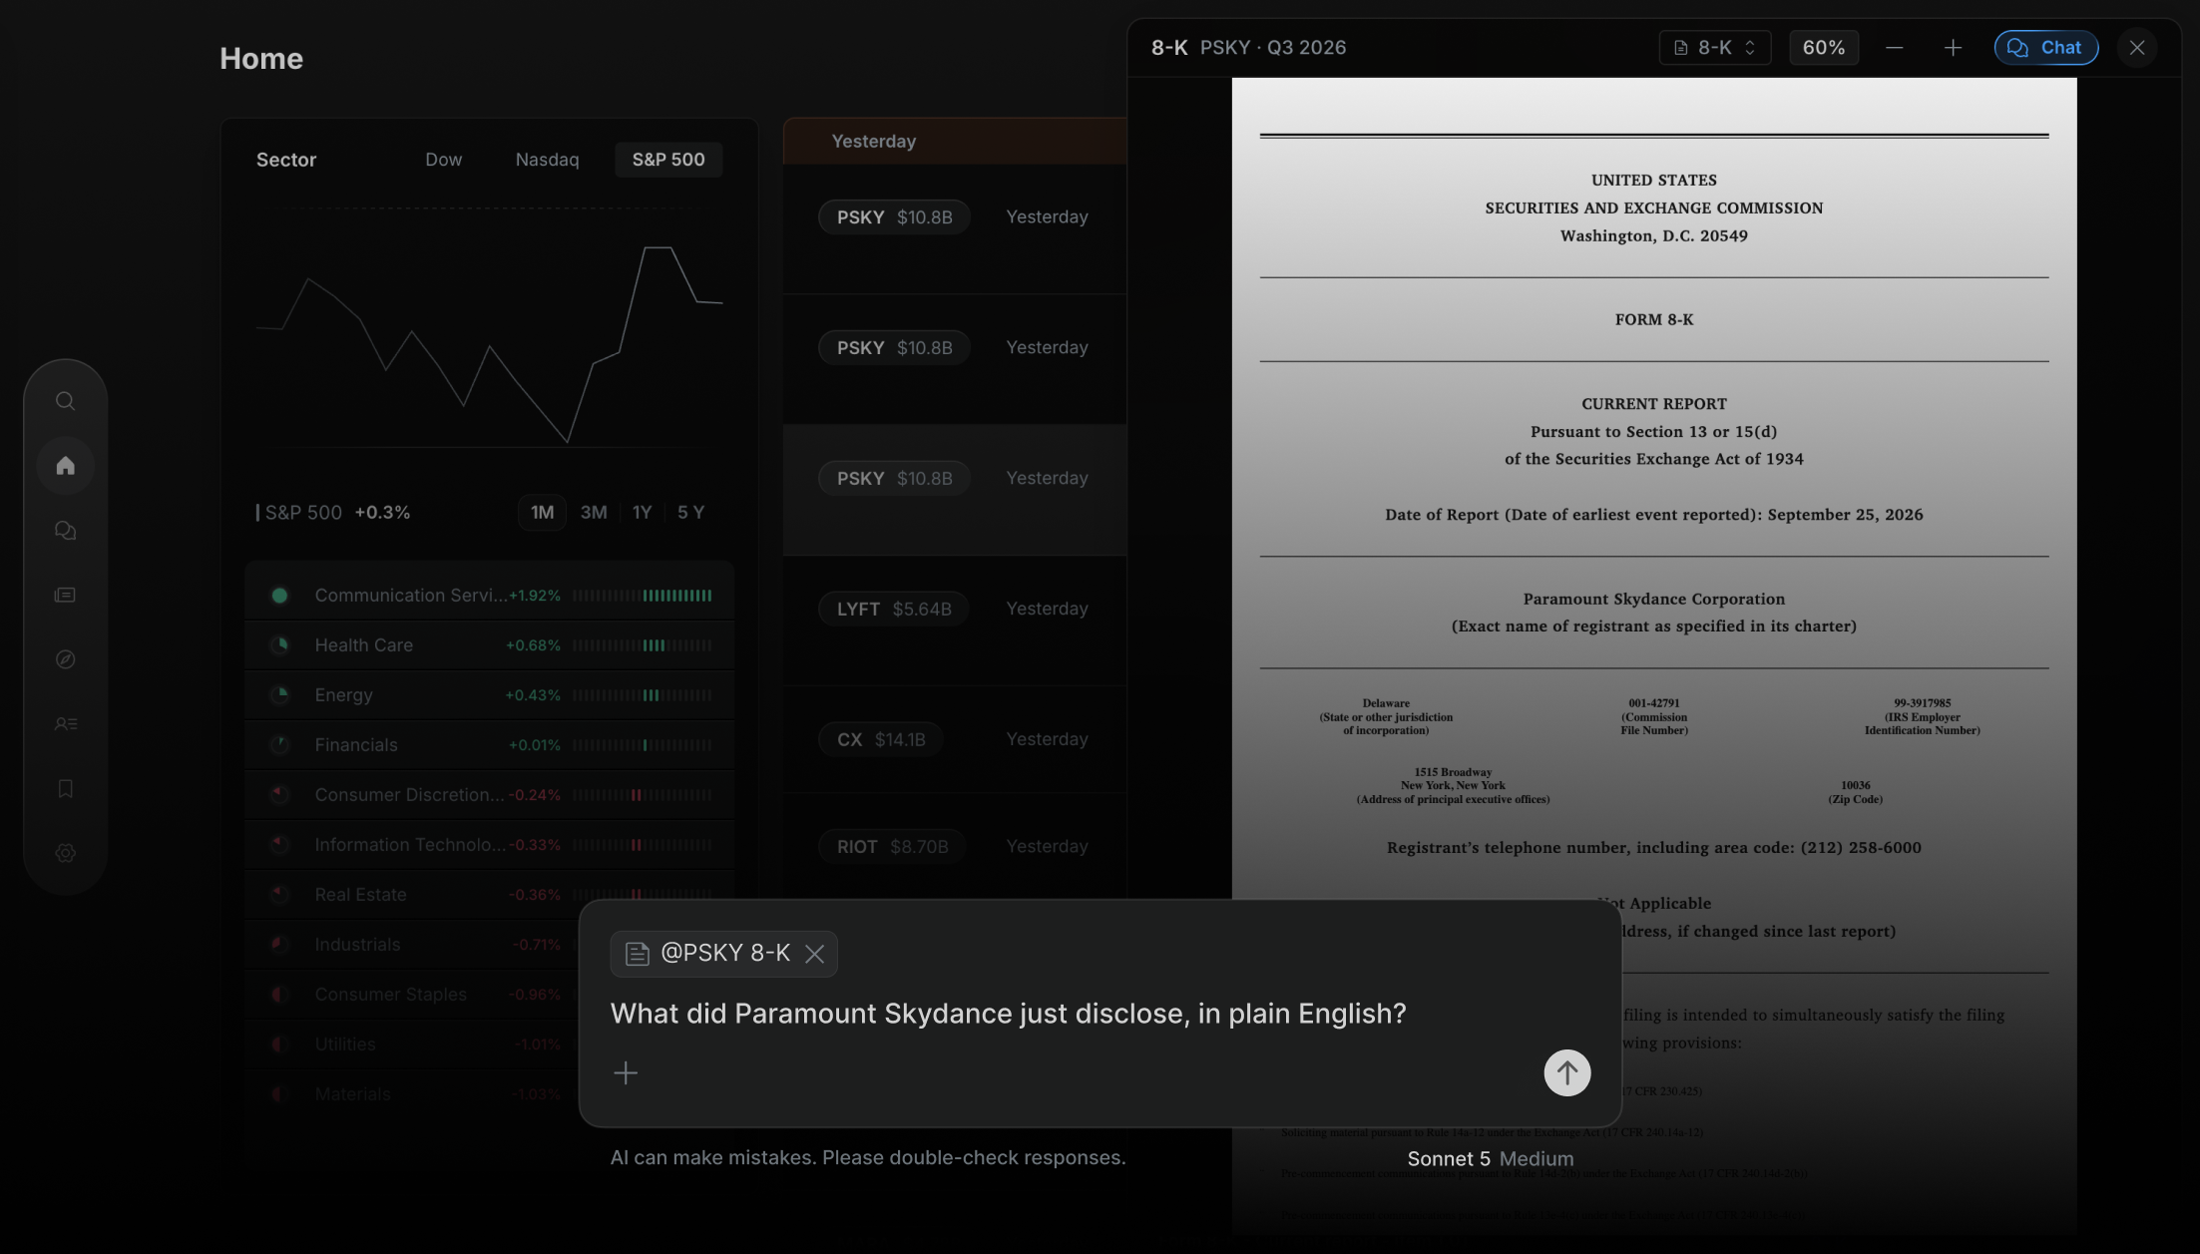Click the Health Care green status dot
Image resolution: width=2200 pixels, height=1254 pixels.
point(279,645)
